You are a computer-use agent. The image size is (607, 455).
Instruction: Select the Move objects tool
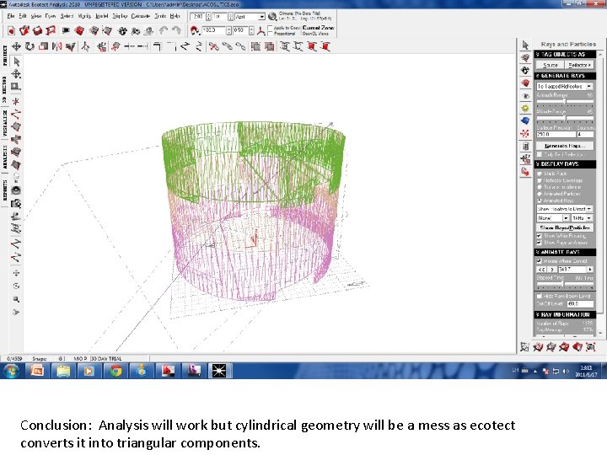coord(16,47)
